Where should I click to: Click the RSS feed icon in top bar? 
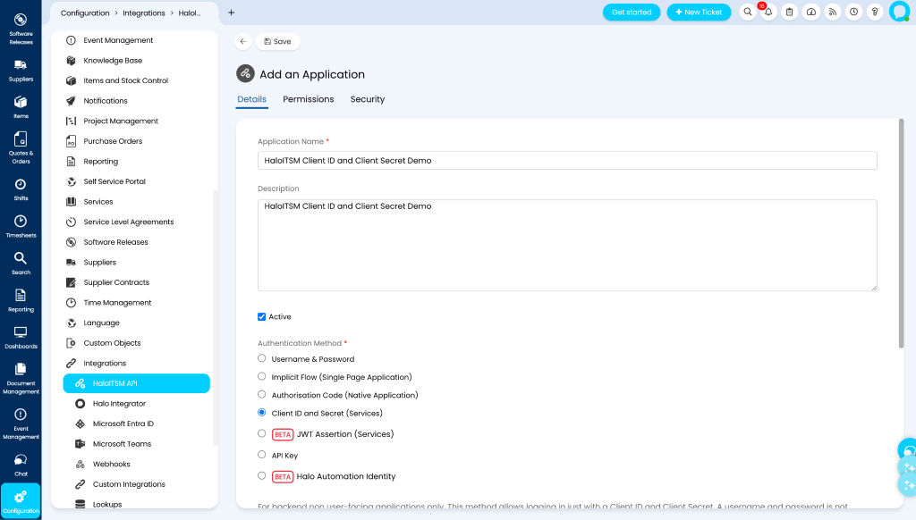[833, 13]
